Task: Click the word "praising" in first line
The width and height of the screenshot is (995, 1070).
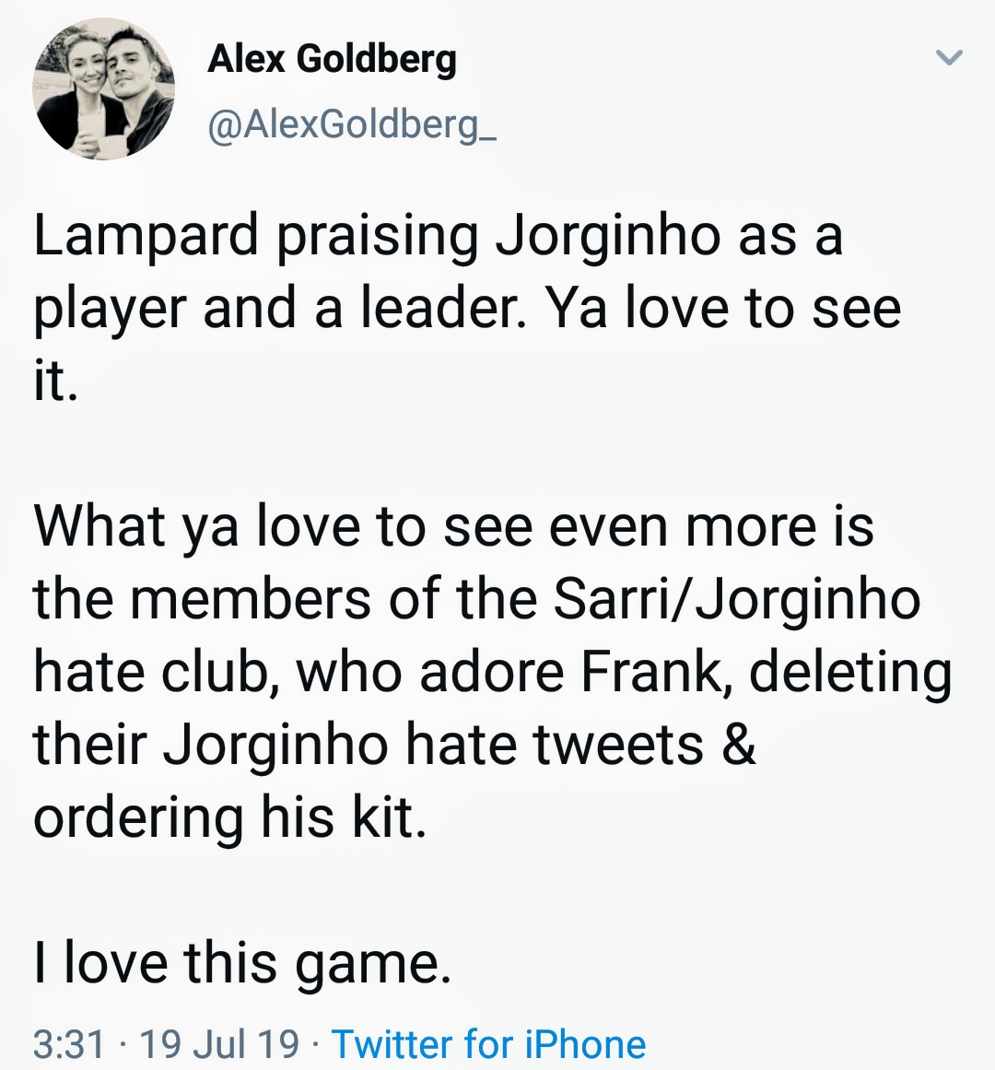Action: tap(377, 235)
